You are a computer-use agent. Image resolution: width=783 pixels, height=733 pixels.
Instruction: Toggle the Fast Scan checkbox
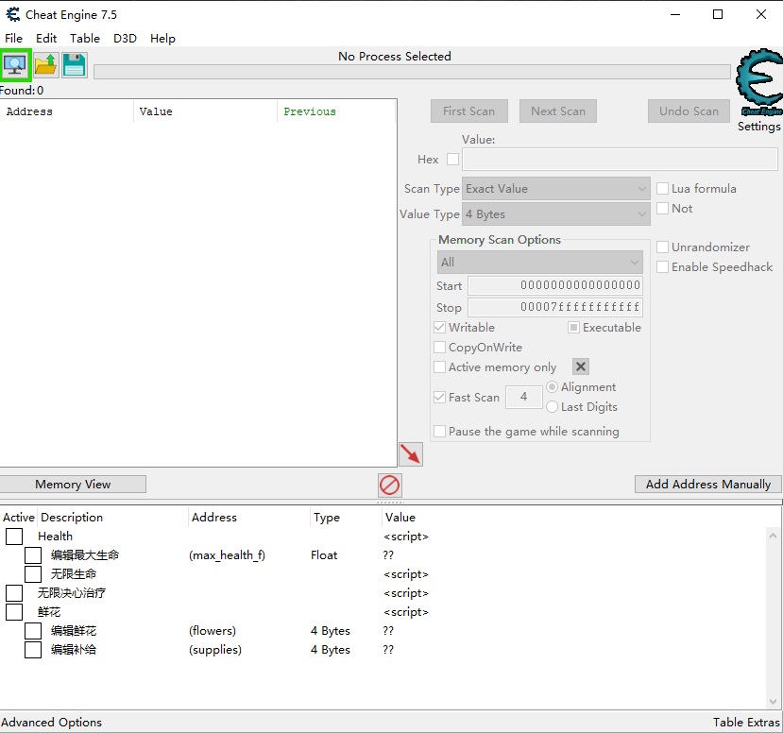(439, 398)
